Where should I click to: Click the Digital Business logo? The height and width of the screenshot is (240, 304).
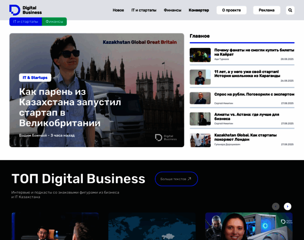tap(25, 10)
